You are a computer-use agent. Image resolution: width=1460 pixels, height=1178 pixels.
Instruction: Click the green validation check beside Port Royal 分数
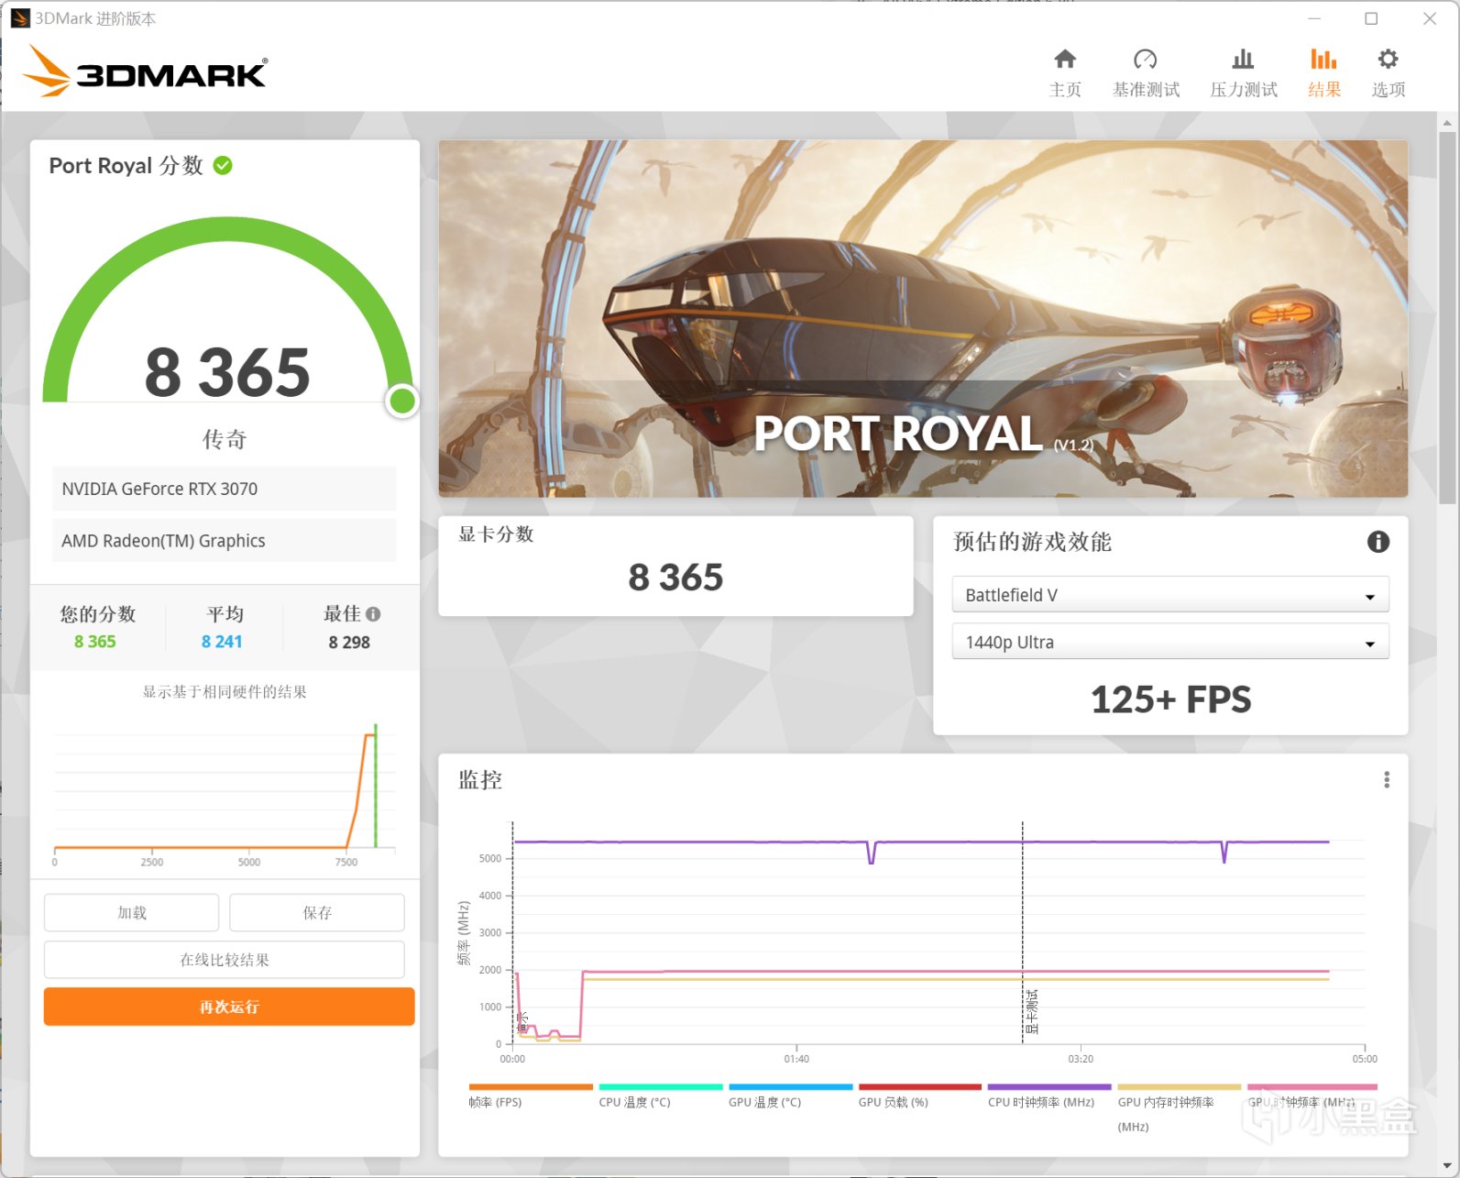coord(223,165)
